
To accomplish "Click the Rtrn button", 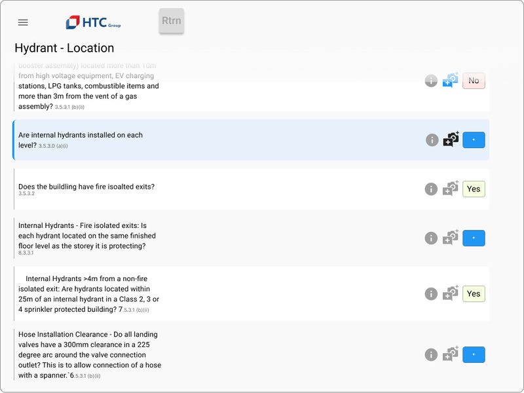I will point(172,21).
